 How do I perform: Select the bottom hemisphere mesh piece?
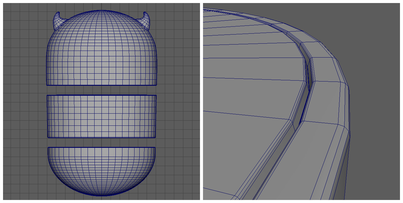102,170
